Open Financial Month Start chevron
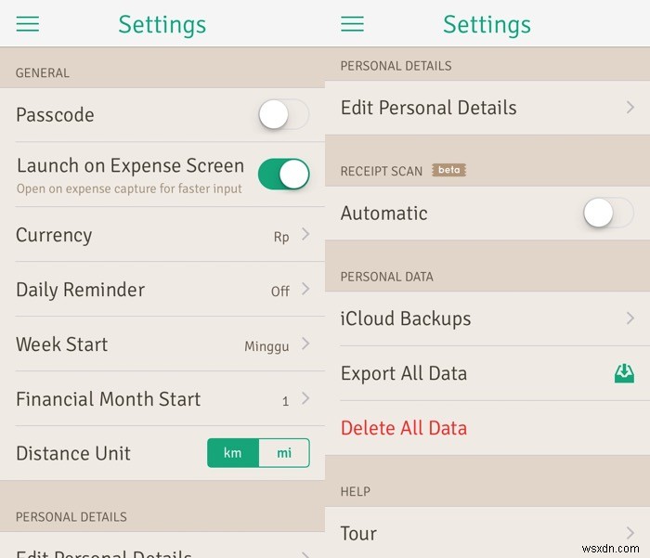This screenshot has height=558, width=650. [x=305, y=399]
